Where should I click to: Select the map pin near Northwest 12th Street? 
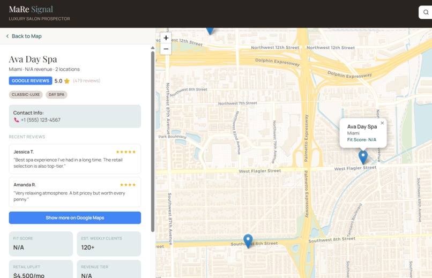pos(210,31)
